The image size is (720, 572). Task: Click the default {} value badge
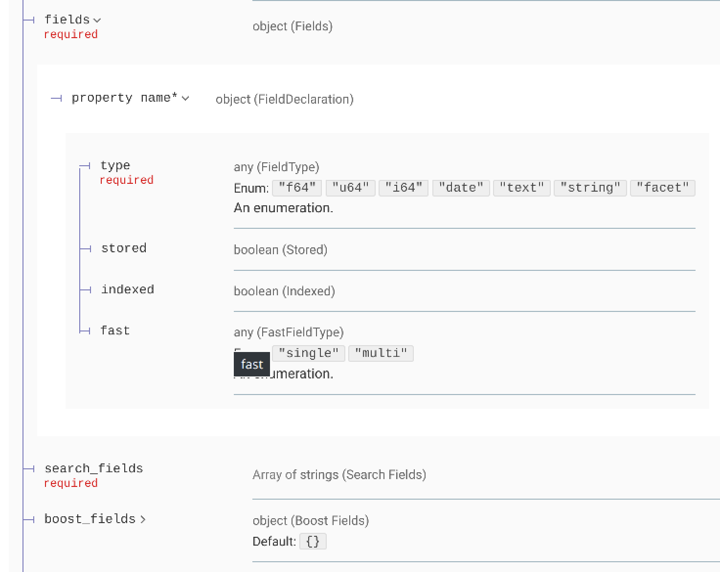point(313,541)
